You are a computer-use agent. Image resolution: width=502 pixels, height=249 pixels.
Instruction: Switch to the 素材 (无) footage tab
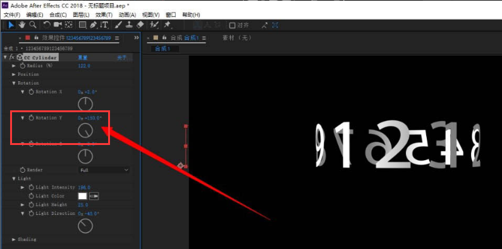(x=237, y=38)
